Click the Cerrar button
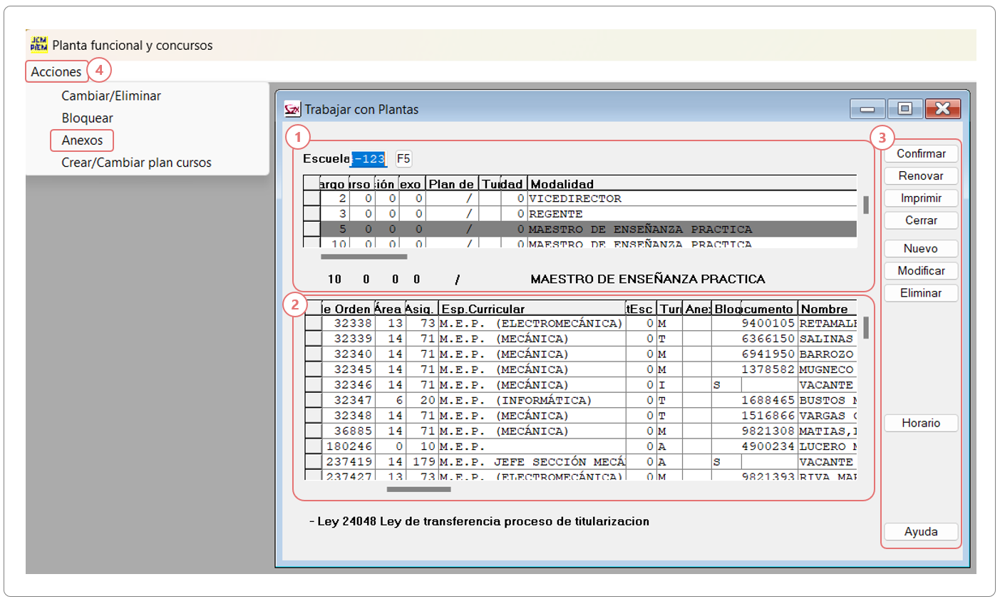Viewport: 1000px width, 599px height. coord(921,220)
